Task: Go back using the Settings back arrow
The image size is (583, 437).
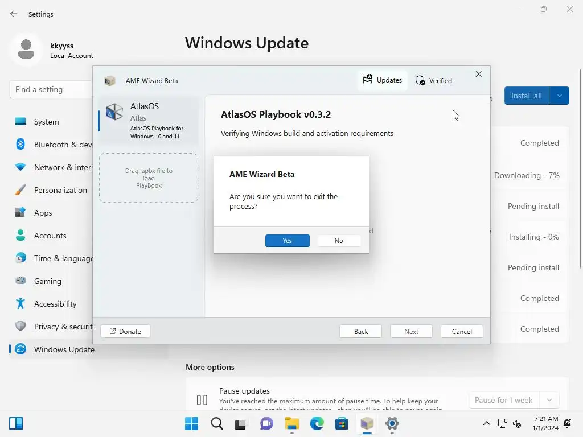Action: (14, 14)
